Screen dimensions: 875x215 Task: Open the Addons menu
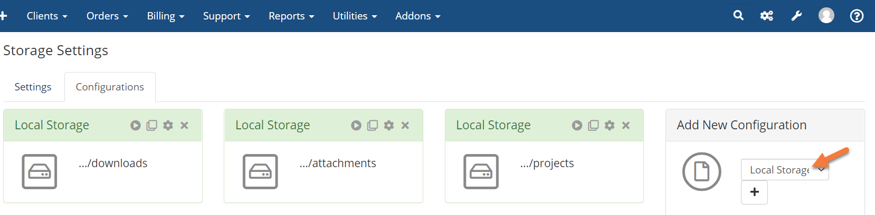(x=417, y=16)
